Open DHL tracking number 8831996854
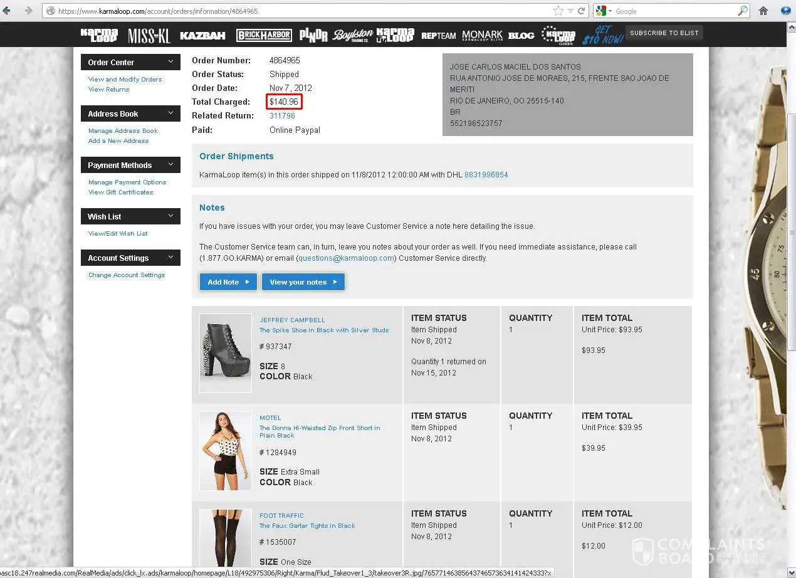Viewport: 796px width, 578px height. point(486,175)
